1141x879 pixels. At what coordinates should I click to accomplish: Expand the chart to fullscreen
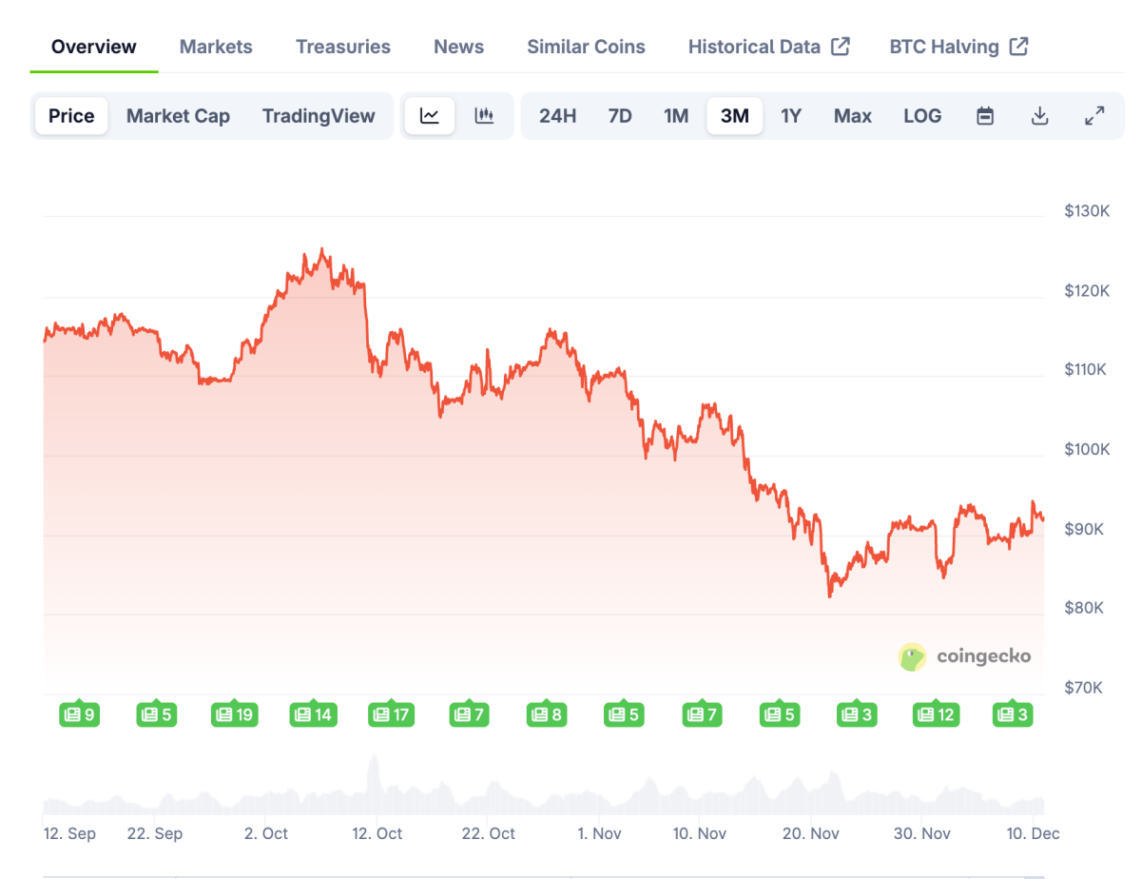click(1095, 115)
